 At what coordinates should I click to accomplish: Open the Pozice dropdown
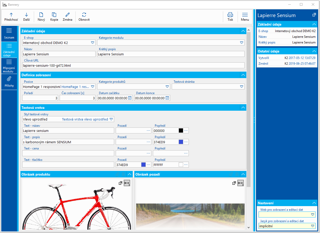tap(93, 87)
